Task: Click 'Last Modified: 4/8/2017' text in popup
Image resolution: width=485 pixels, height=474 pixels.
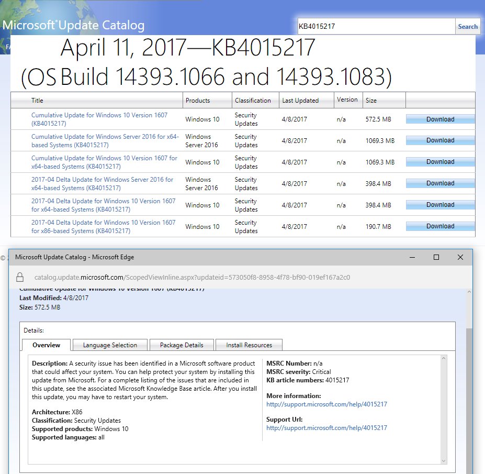Action: pos(54,298)
